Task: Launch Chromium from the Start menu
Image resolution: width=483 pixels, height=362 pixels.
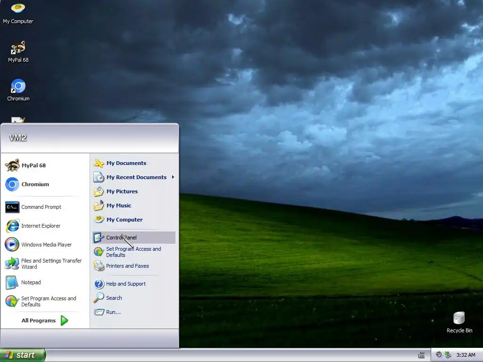Action: [x=45, y=184]
